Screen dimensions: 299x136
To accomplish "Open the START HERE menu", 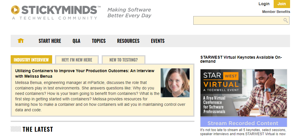I will point(50,41).
